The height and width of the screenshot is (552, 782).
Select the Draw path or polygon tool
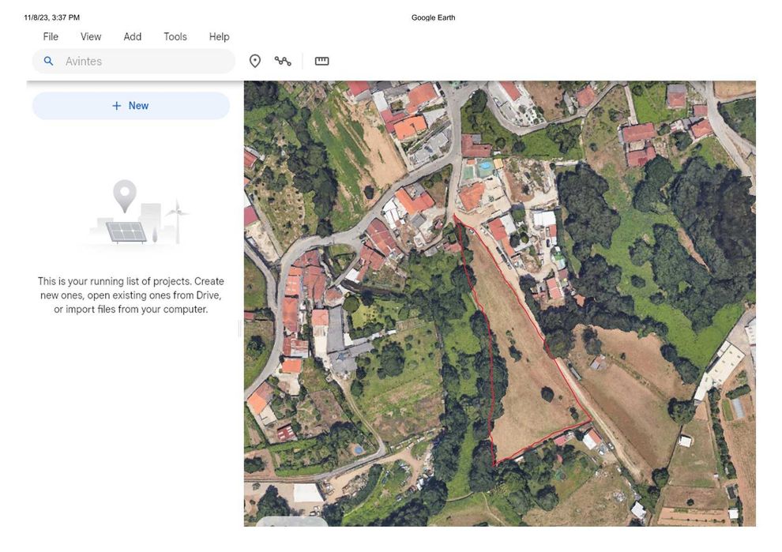pyautogui.click(x=283, y=61)
